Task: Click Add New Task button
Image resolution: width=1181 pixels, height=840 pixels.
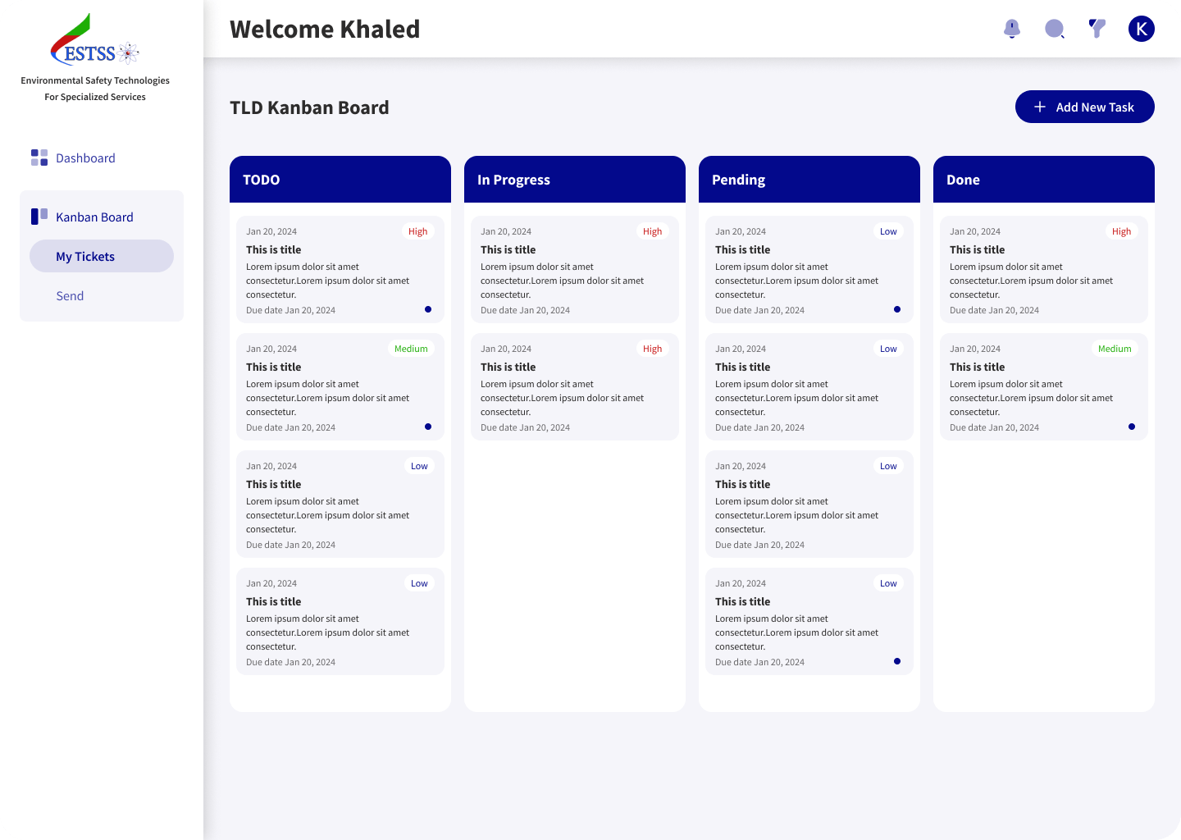Action: (1085, 107)
